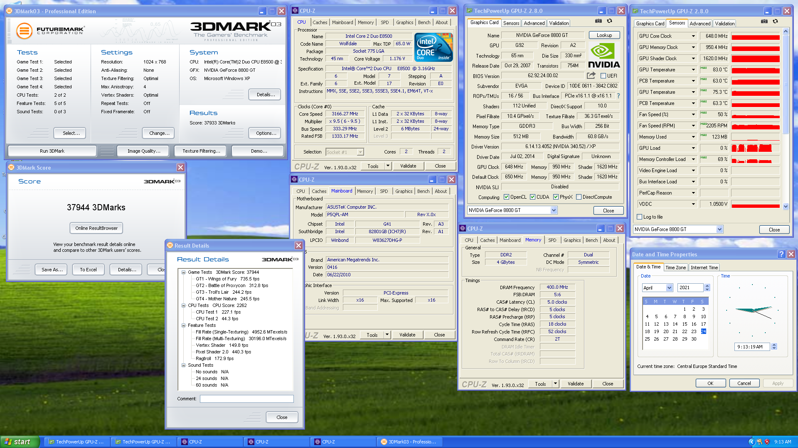Click the camera icon in GPU-Z Sensors window
798x448 pixels.
click(x=764, y=22)
